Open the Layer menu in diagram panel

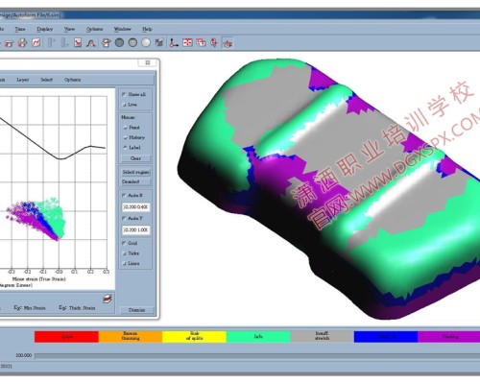click(23, 80)
